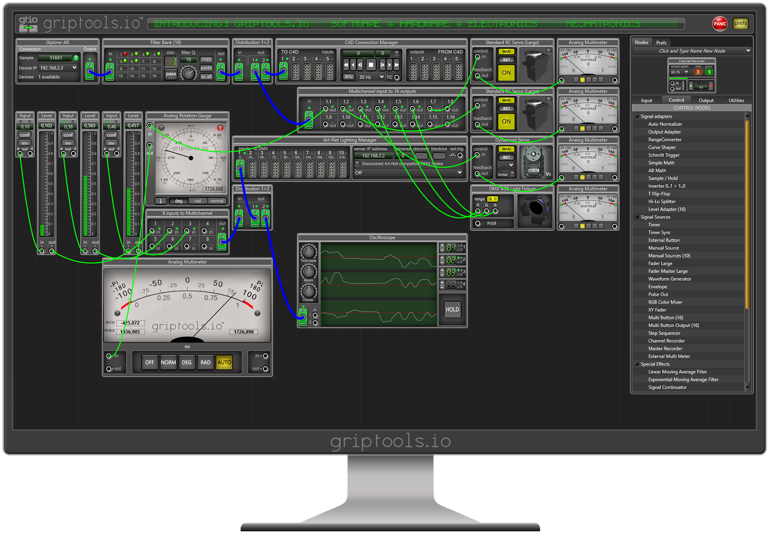Click the Dynamixel servo image icon

[533, 162]
